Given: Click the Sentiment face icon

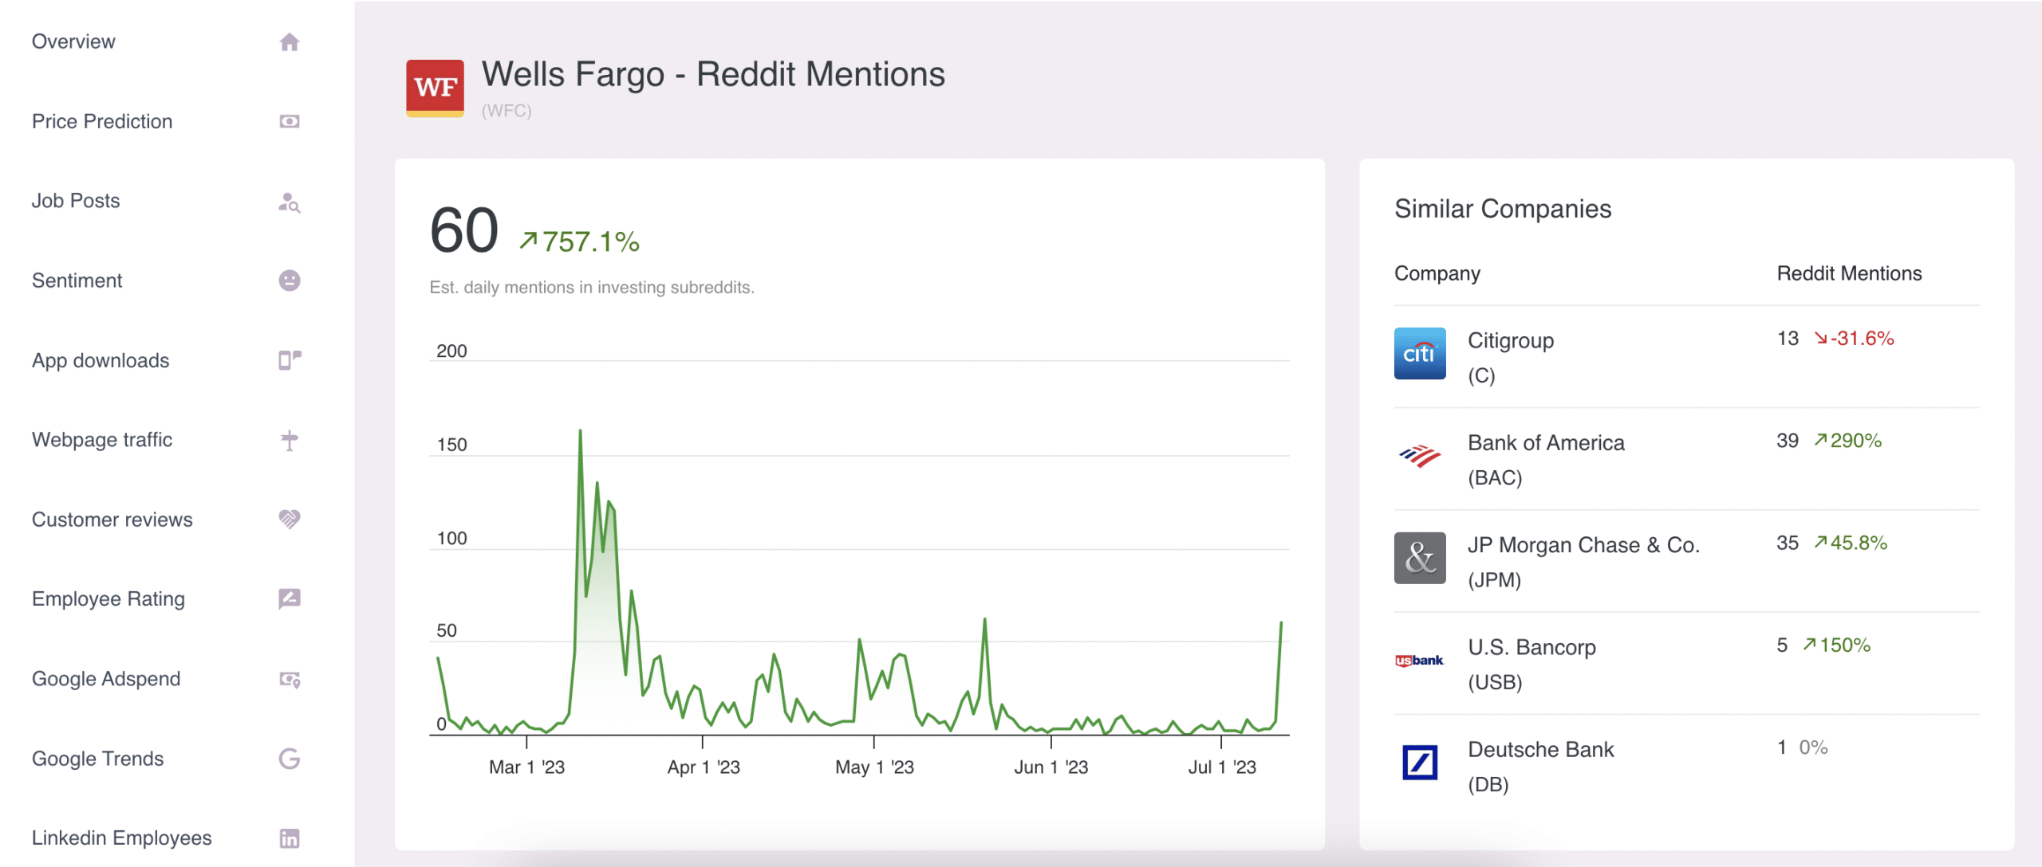Looking at the screenshot, I should [290, 280].
